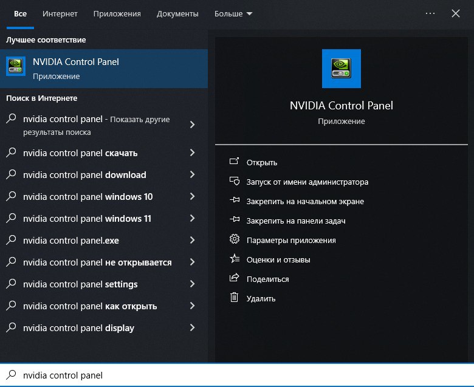
Task: Click the search magnifier icon beside 'settings' suggestion
Action: pyautogui.click(x=11, y=283)
